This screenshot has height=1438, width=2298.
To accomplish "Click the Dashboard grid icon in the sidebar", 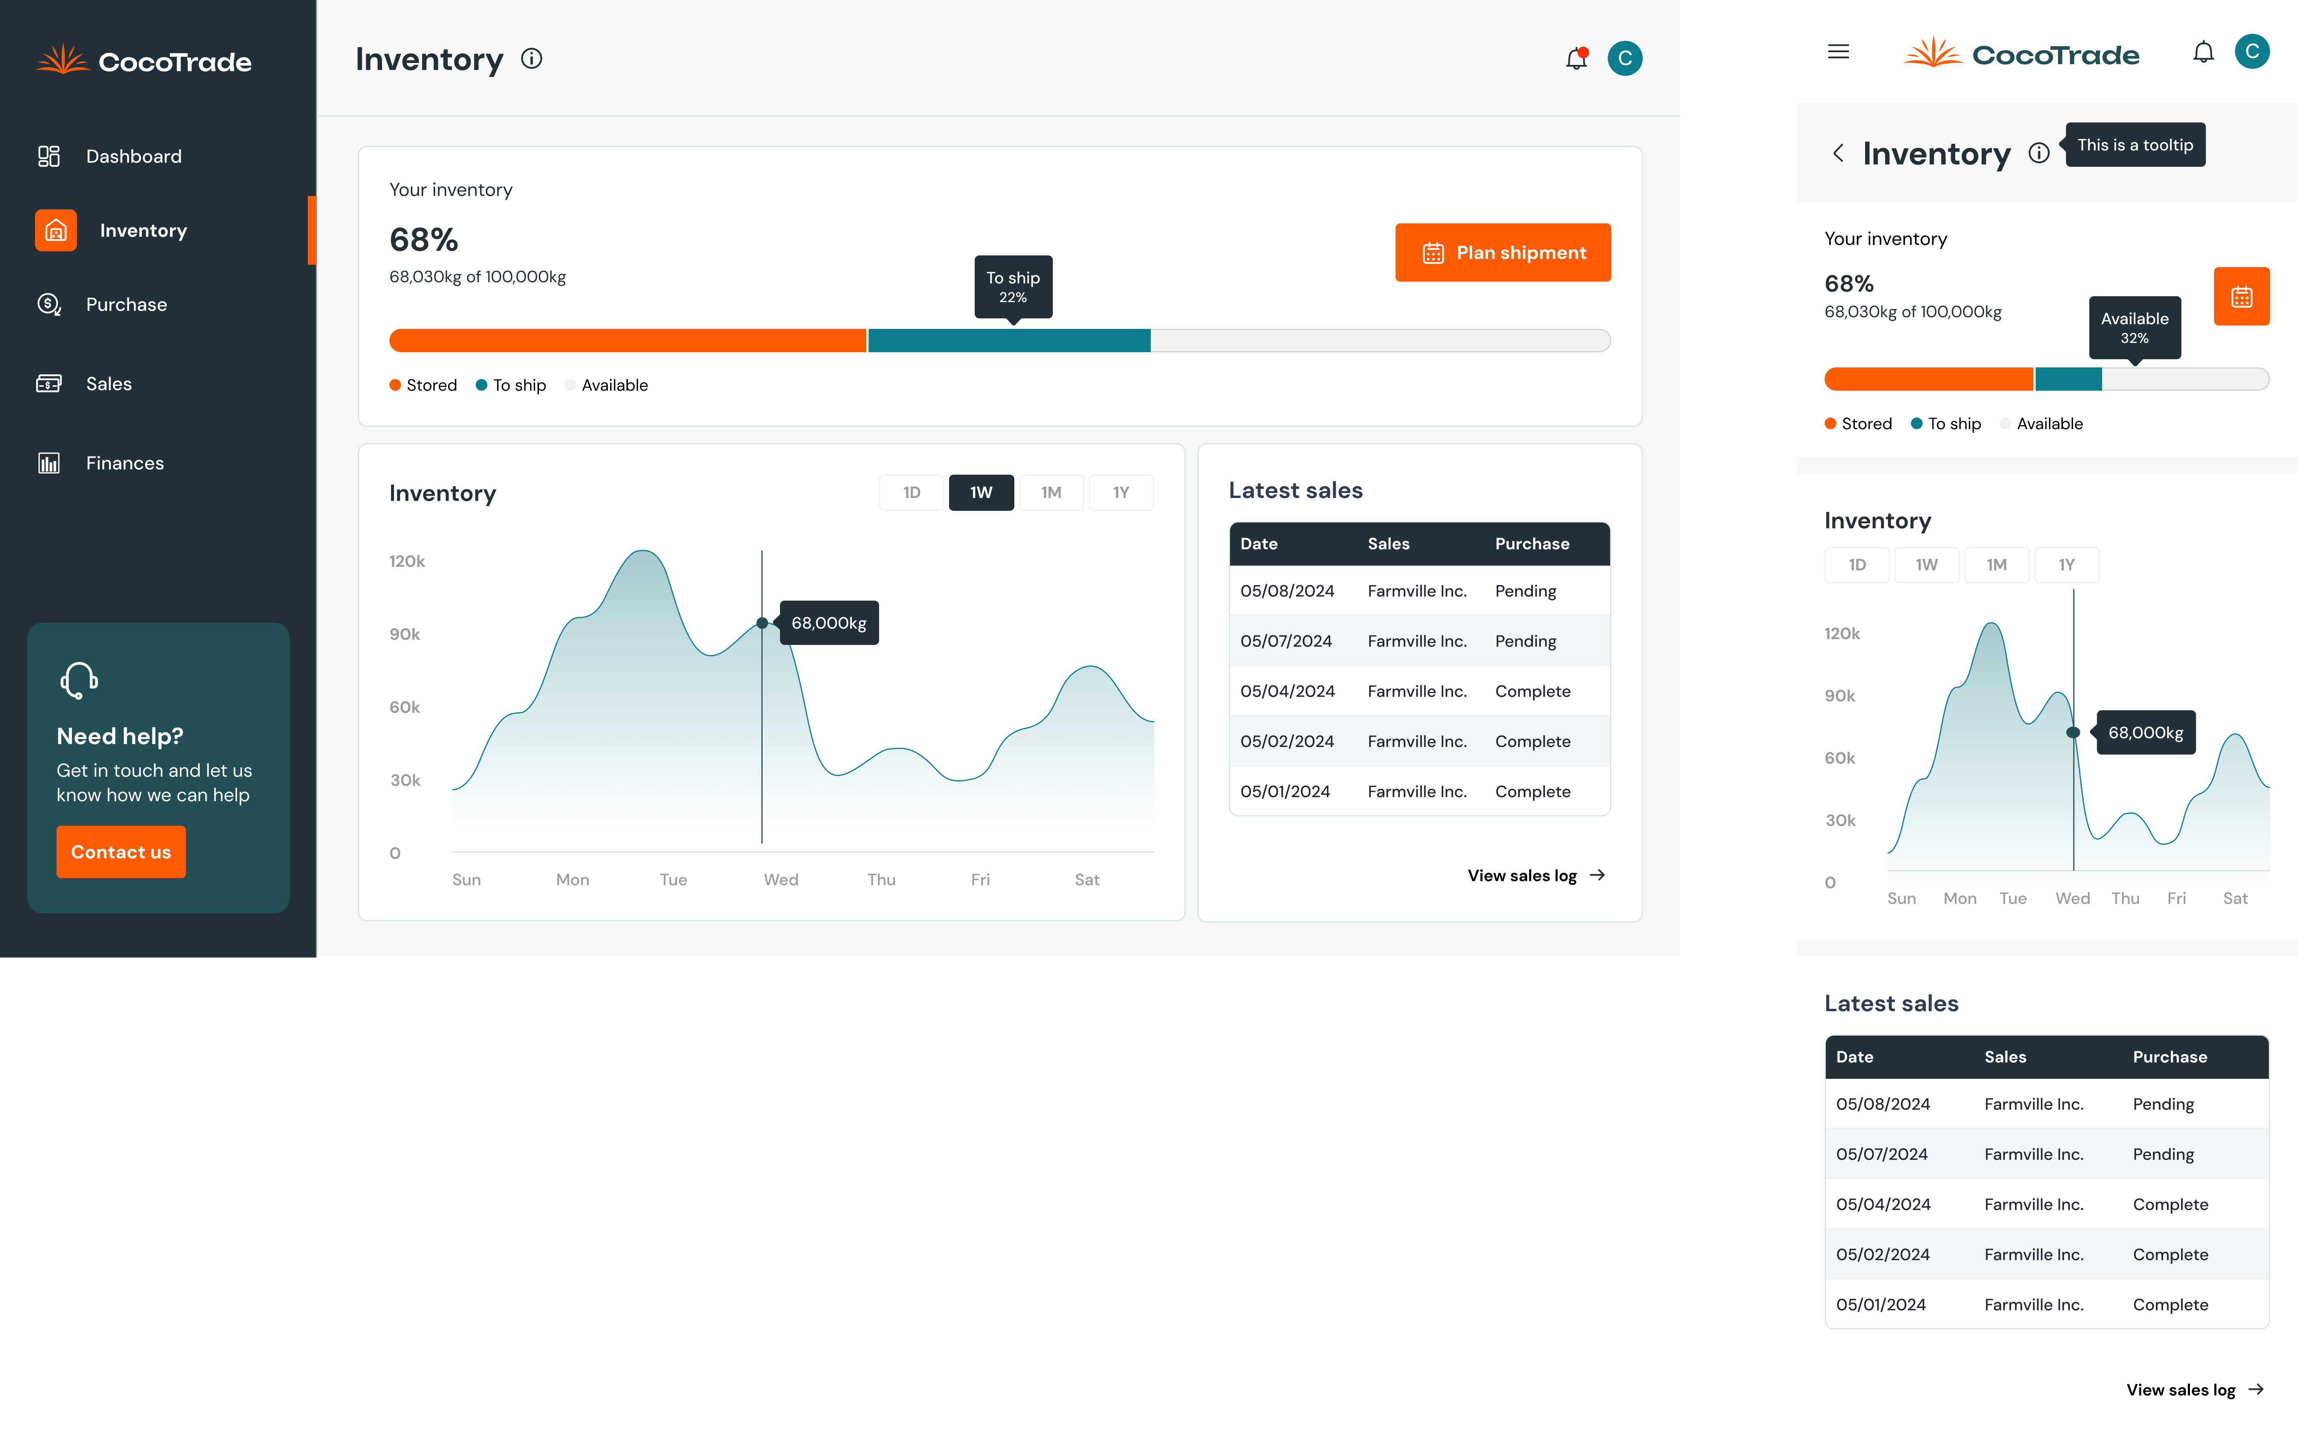I will pyautogui.click(x=49, y=156).
